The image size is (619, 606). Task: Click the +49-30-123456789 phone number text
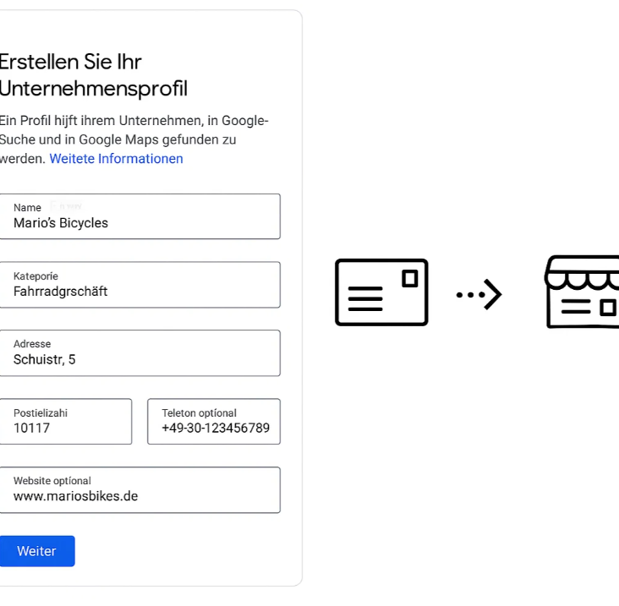(x=216, y=428)
